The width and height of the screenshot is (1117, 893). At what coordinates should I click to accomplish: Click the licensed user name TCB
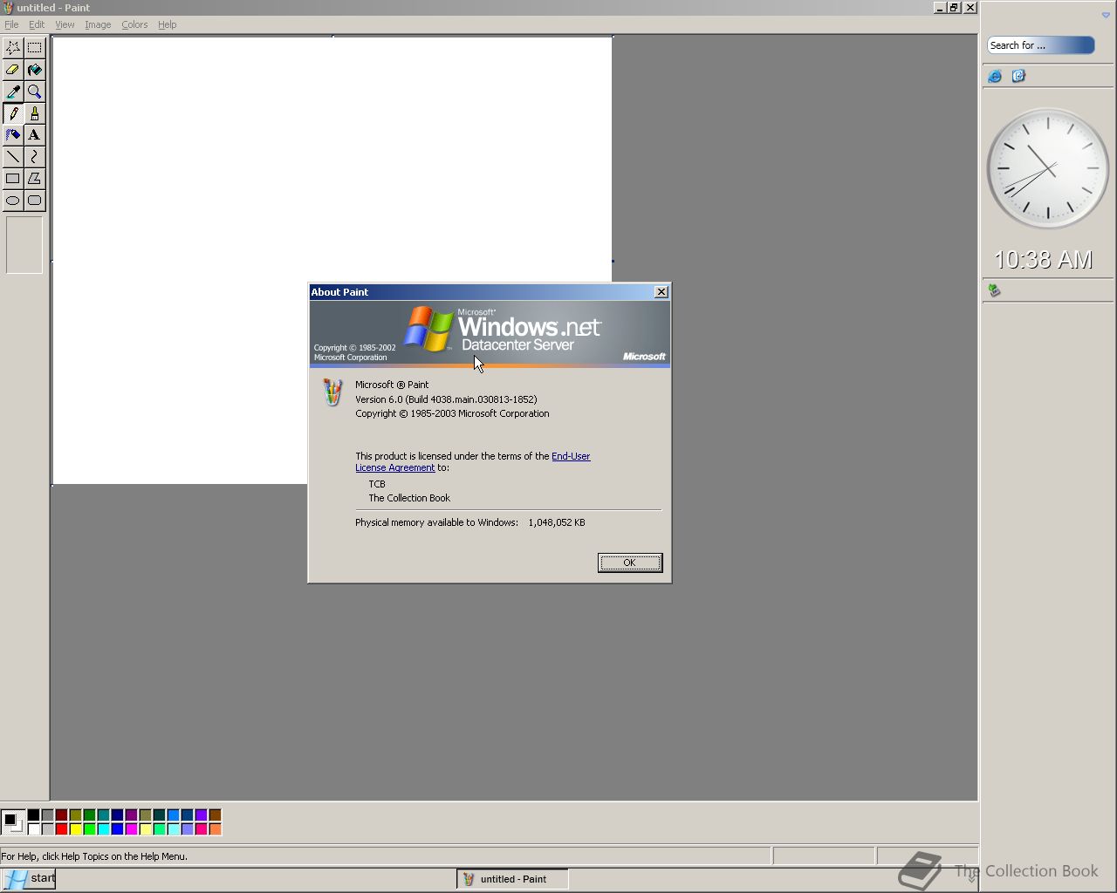pos(377,484)
